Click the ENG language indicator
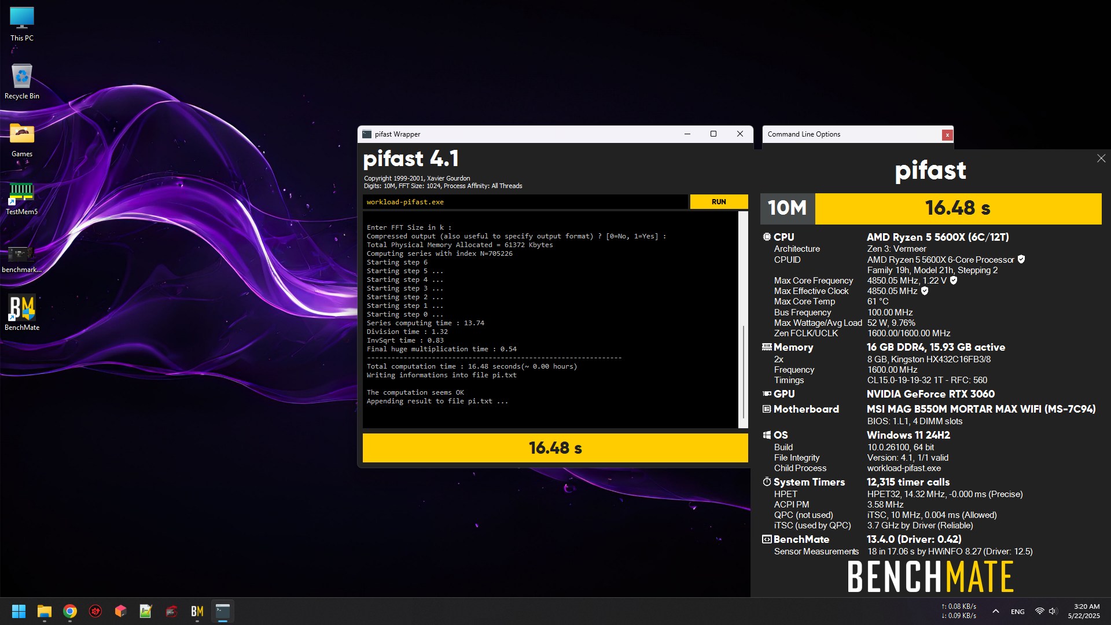 pyautogui.click(x=1018, y=612)
